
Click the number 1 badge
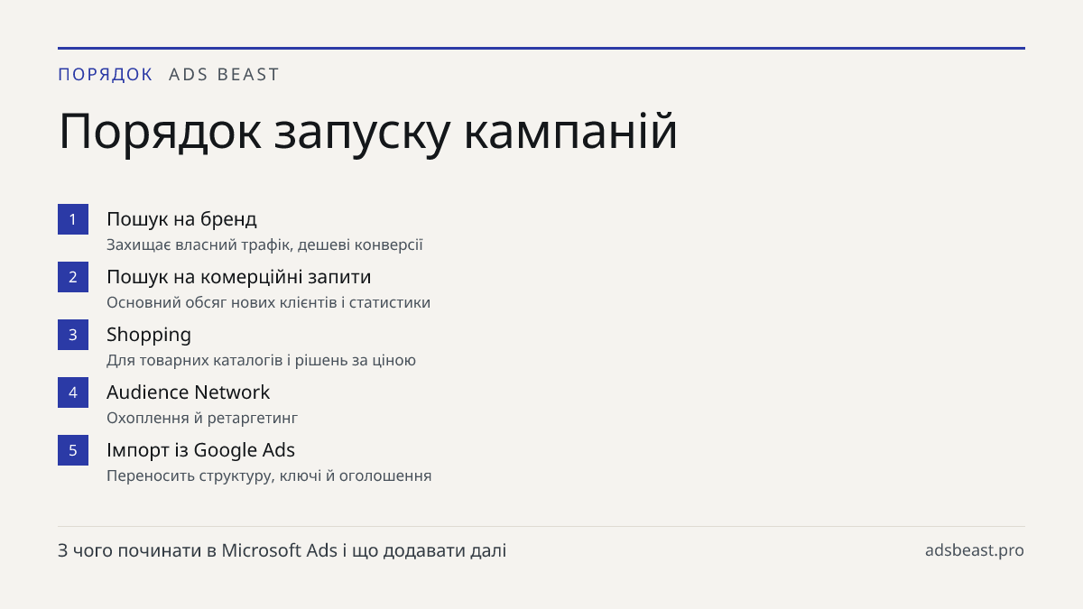tap(73, 219)
